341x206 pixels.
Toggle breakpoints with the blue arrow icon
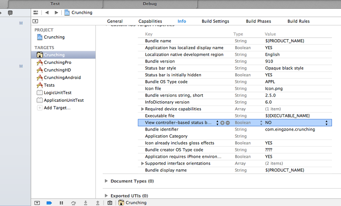(49, 203)
